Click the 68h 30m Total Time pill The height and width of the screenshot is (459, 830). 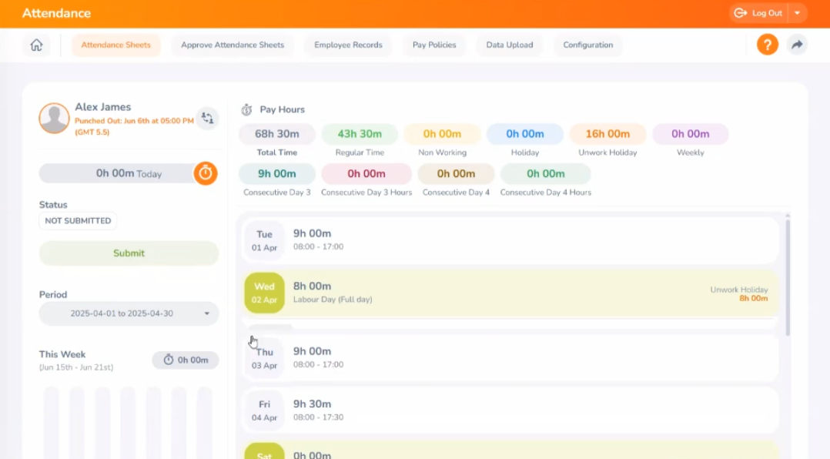tap(277, 134)
